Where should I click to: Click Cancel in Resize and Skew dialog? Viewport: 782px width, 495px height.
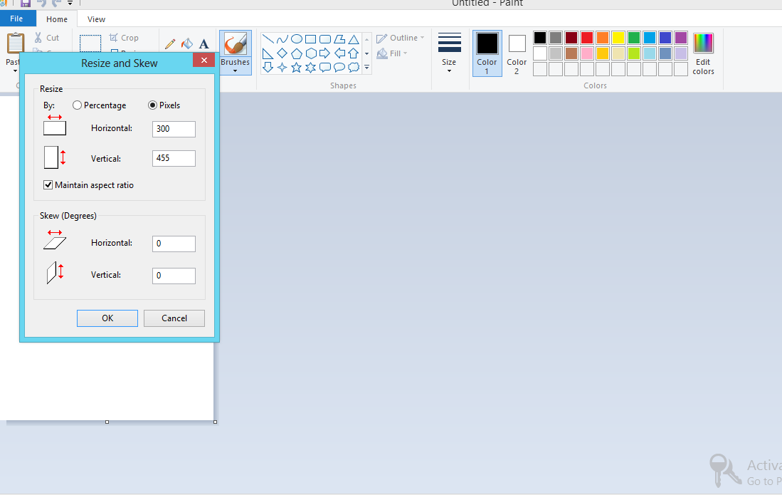(174, 318)
